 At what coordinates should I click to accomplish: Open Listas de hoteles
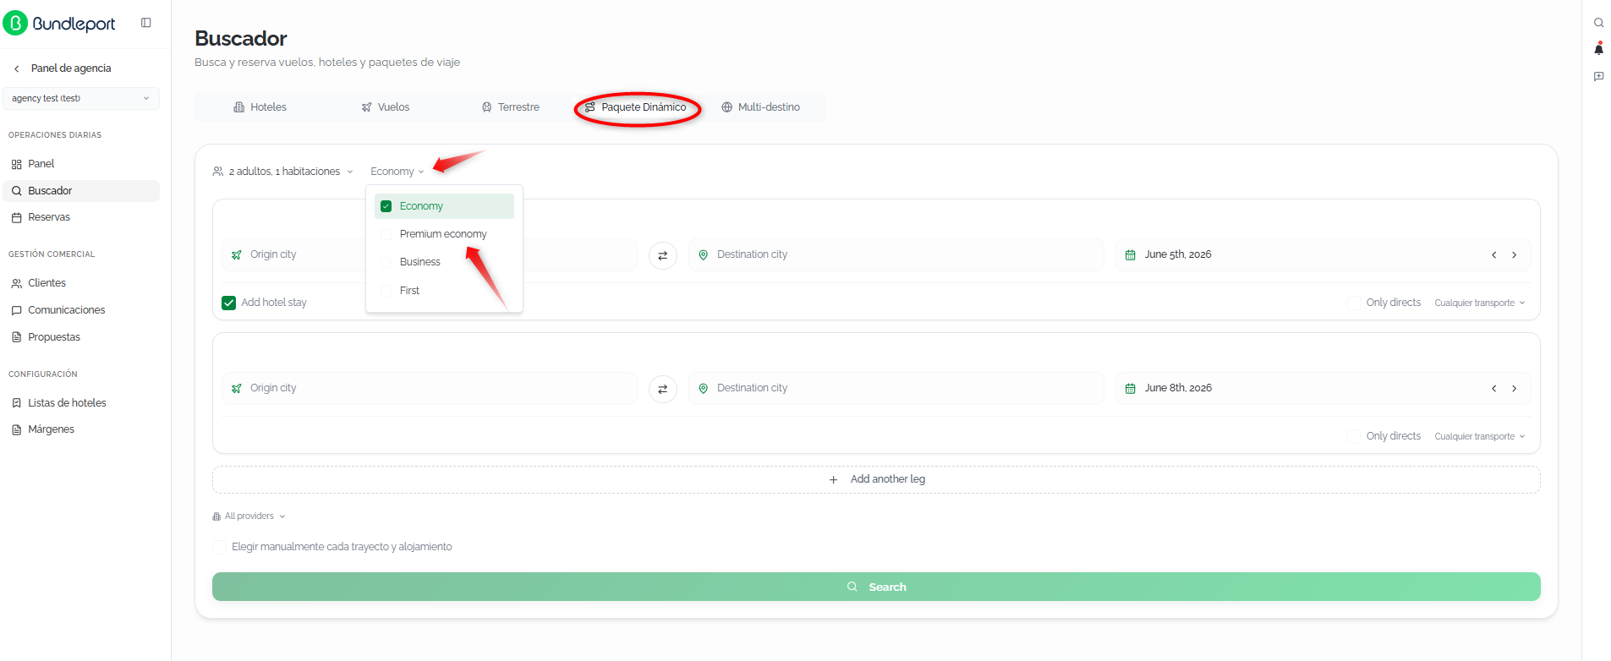[x=81, y=403]
